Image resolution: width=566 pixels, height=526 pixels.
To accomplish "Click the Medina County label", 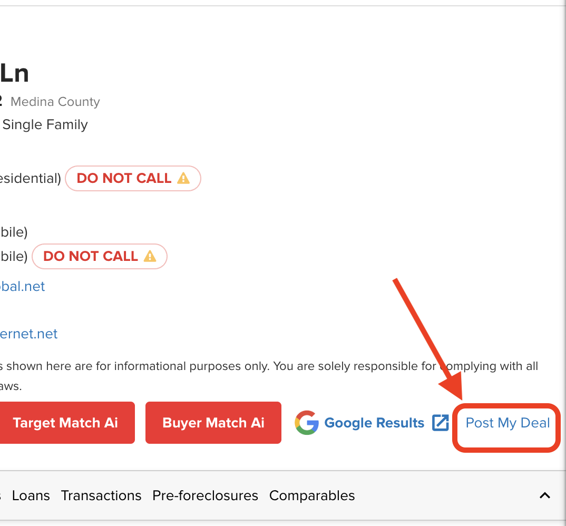I will pos(55,101).
